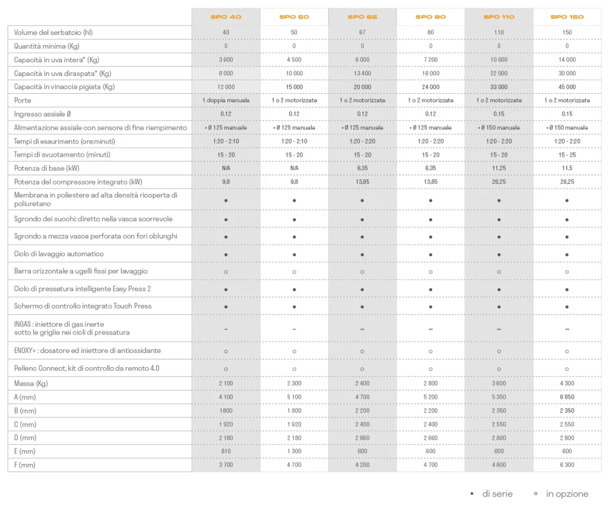Select the 'C (mm)' row label
This screenshot has width=608, height=509.
[x=25, y=424]
